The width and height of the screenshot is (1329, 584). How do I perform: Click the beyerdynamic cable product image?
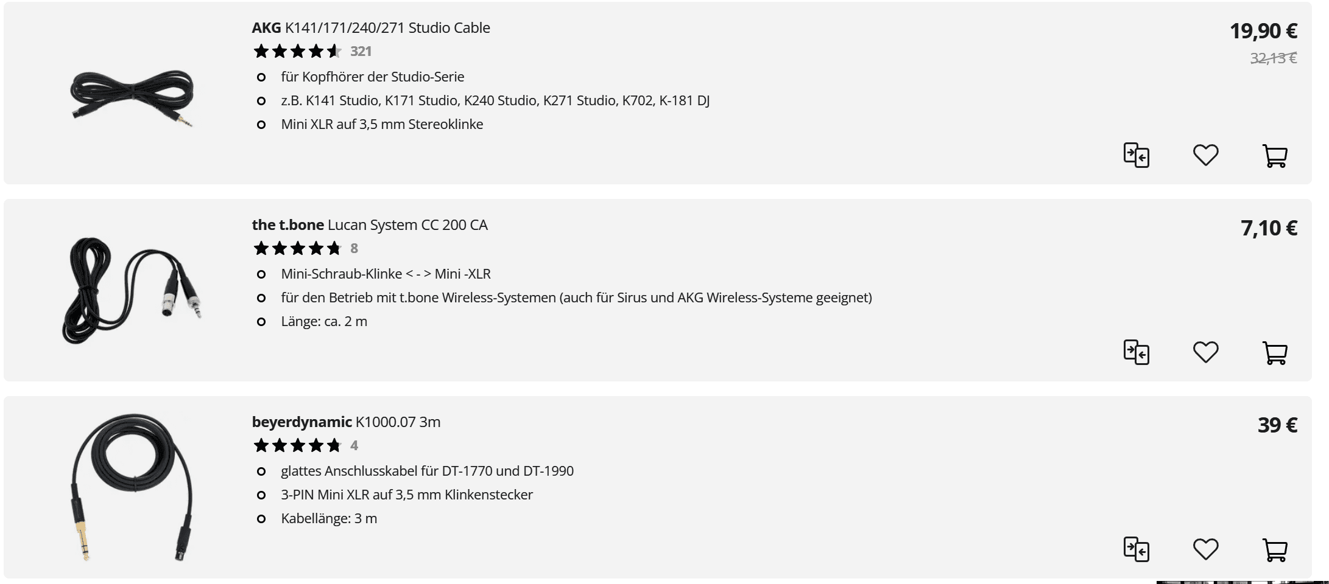point(132,487)
